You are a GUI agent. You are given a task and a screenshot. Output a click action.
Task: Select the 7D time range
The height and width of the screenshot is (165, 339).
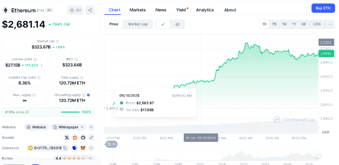[274, 24]
